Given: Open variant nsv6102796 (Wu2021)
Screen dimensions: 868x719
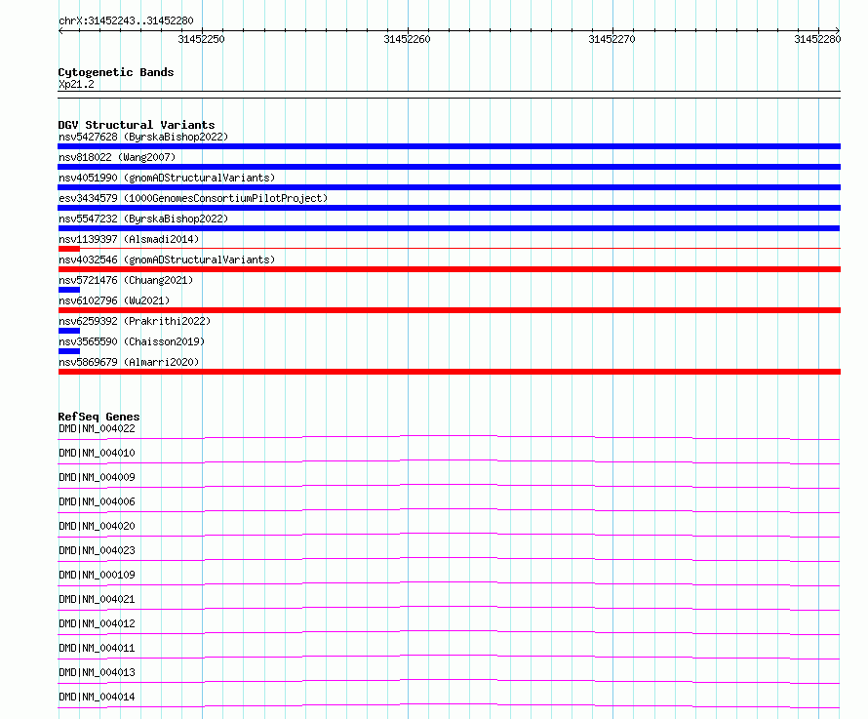Looking at the screenshot, I should tap(114, 300).
